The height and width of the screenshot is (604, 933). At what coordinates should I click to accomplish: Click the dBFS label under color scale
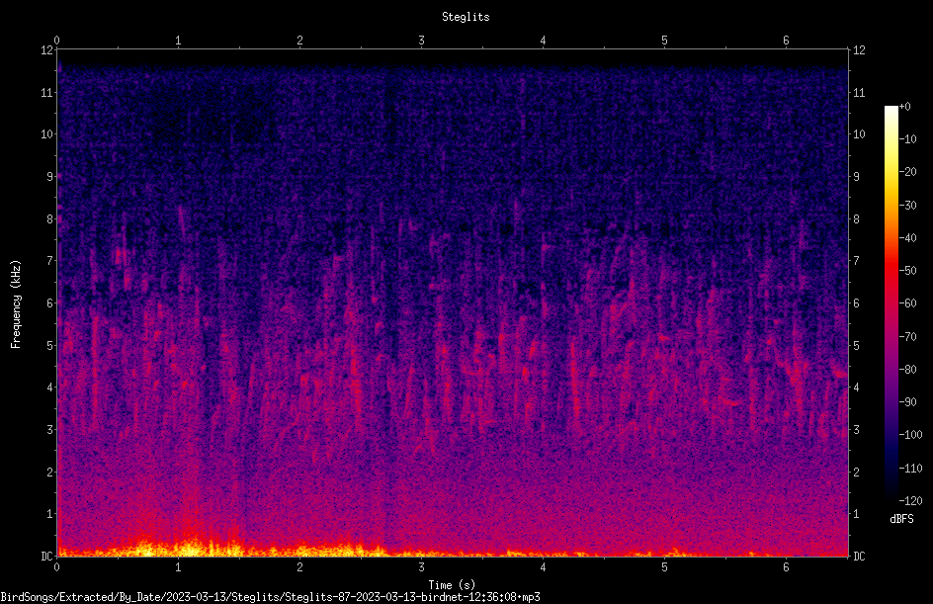[x=901, y=519]
